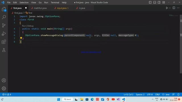Open the File menu

[x=9, y=3]
